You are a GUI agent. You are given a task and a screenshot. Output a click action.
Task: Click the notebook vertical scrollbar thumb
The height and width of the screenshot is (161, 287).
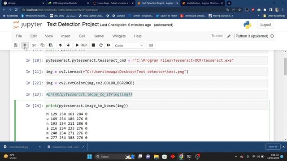point(285,67)
